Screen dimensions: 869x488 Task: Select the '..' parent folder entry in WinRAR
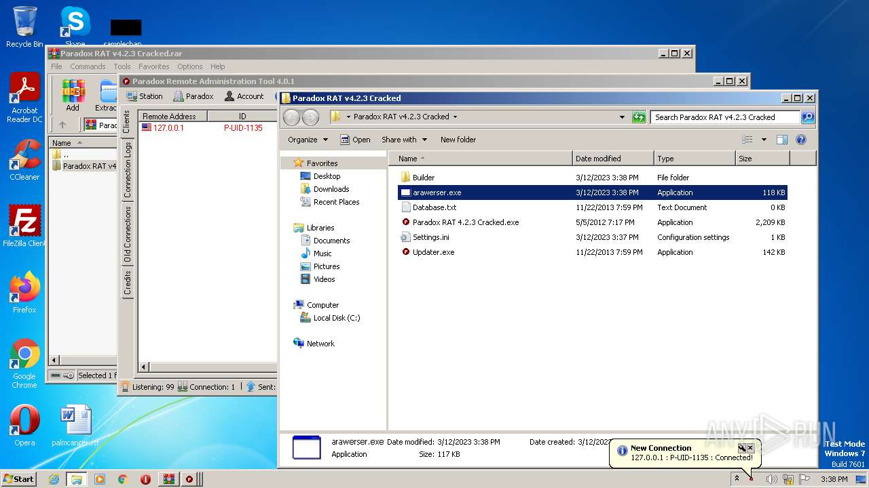(61, 155)
